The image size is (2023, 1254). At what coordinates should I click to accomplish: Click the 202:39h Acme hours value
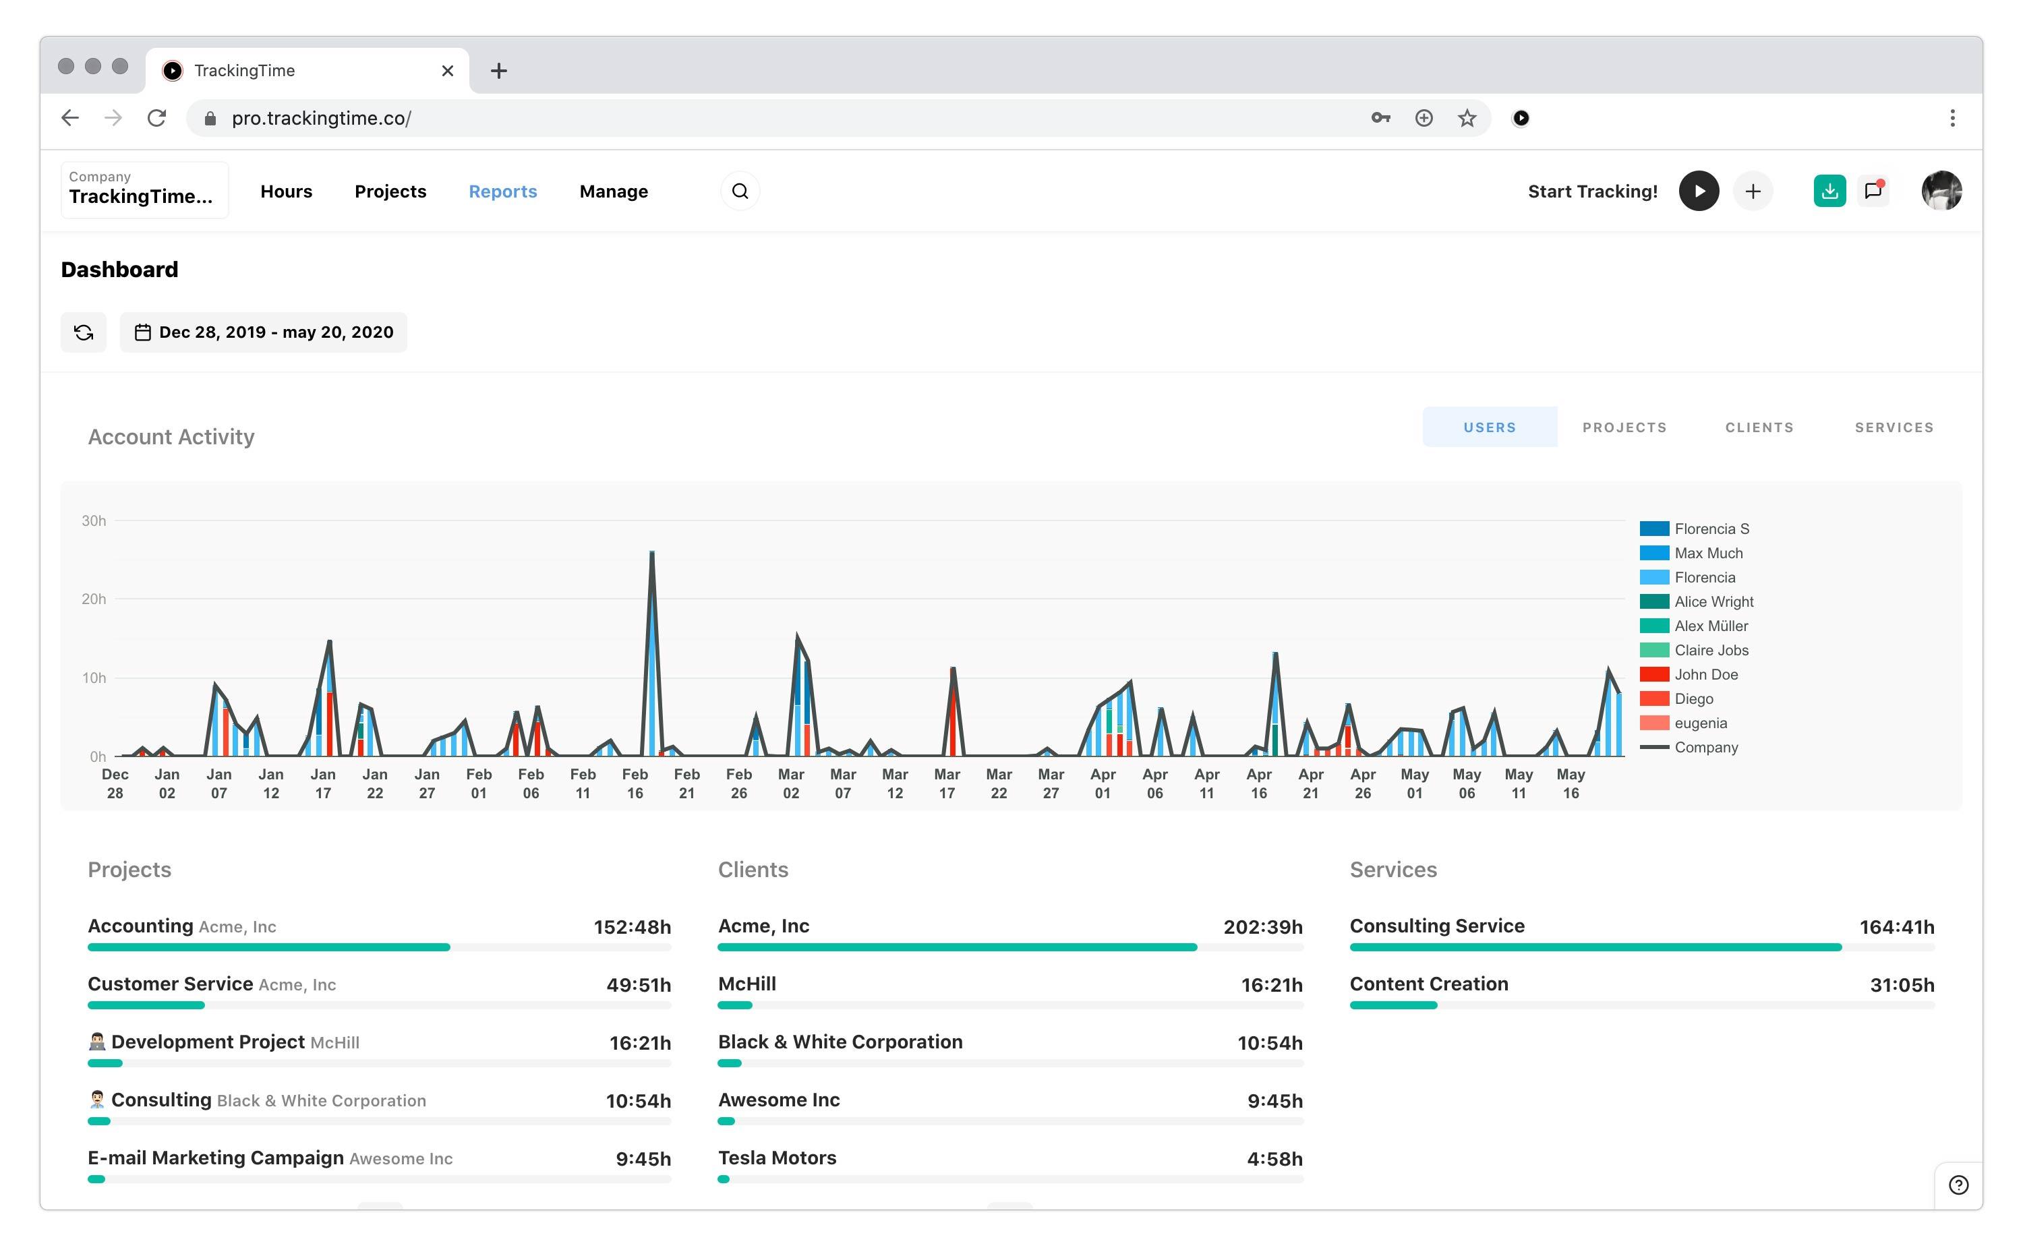pyautogui.click(x=1262, y=927)
